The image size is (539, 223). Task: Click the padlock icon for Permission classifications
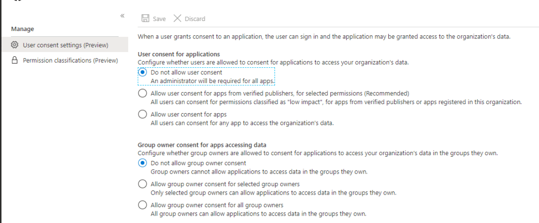[15, 60]
